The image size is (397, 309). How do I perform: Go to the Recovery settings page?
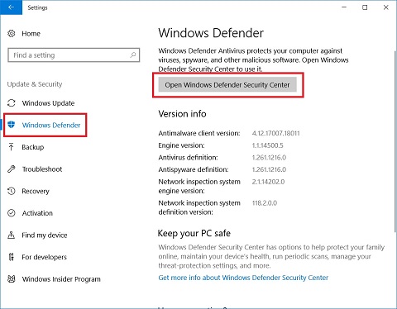click(36, 191)
